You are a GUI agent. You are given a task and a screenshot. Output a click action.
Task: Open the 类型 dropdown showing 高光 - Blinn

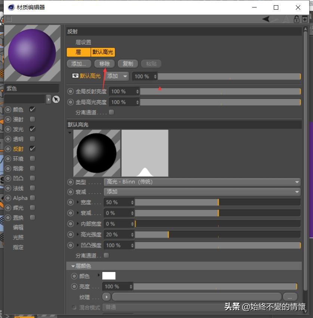pyautogui.click(x=202, y=182)
